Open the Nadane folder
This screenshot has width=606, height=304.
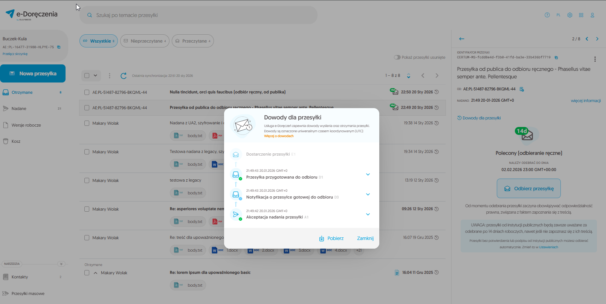click(19, 108)
